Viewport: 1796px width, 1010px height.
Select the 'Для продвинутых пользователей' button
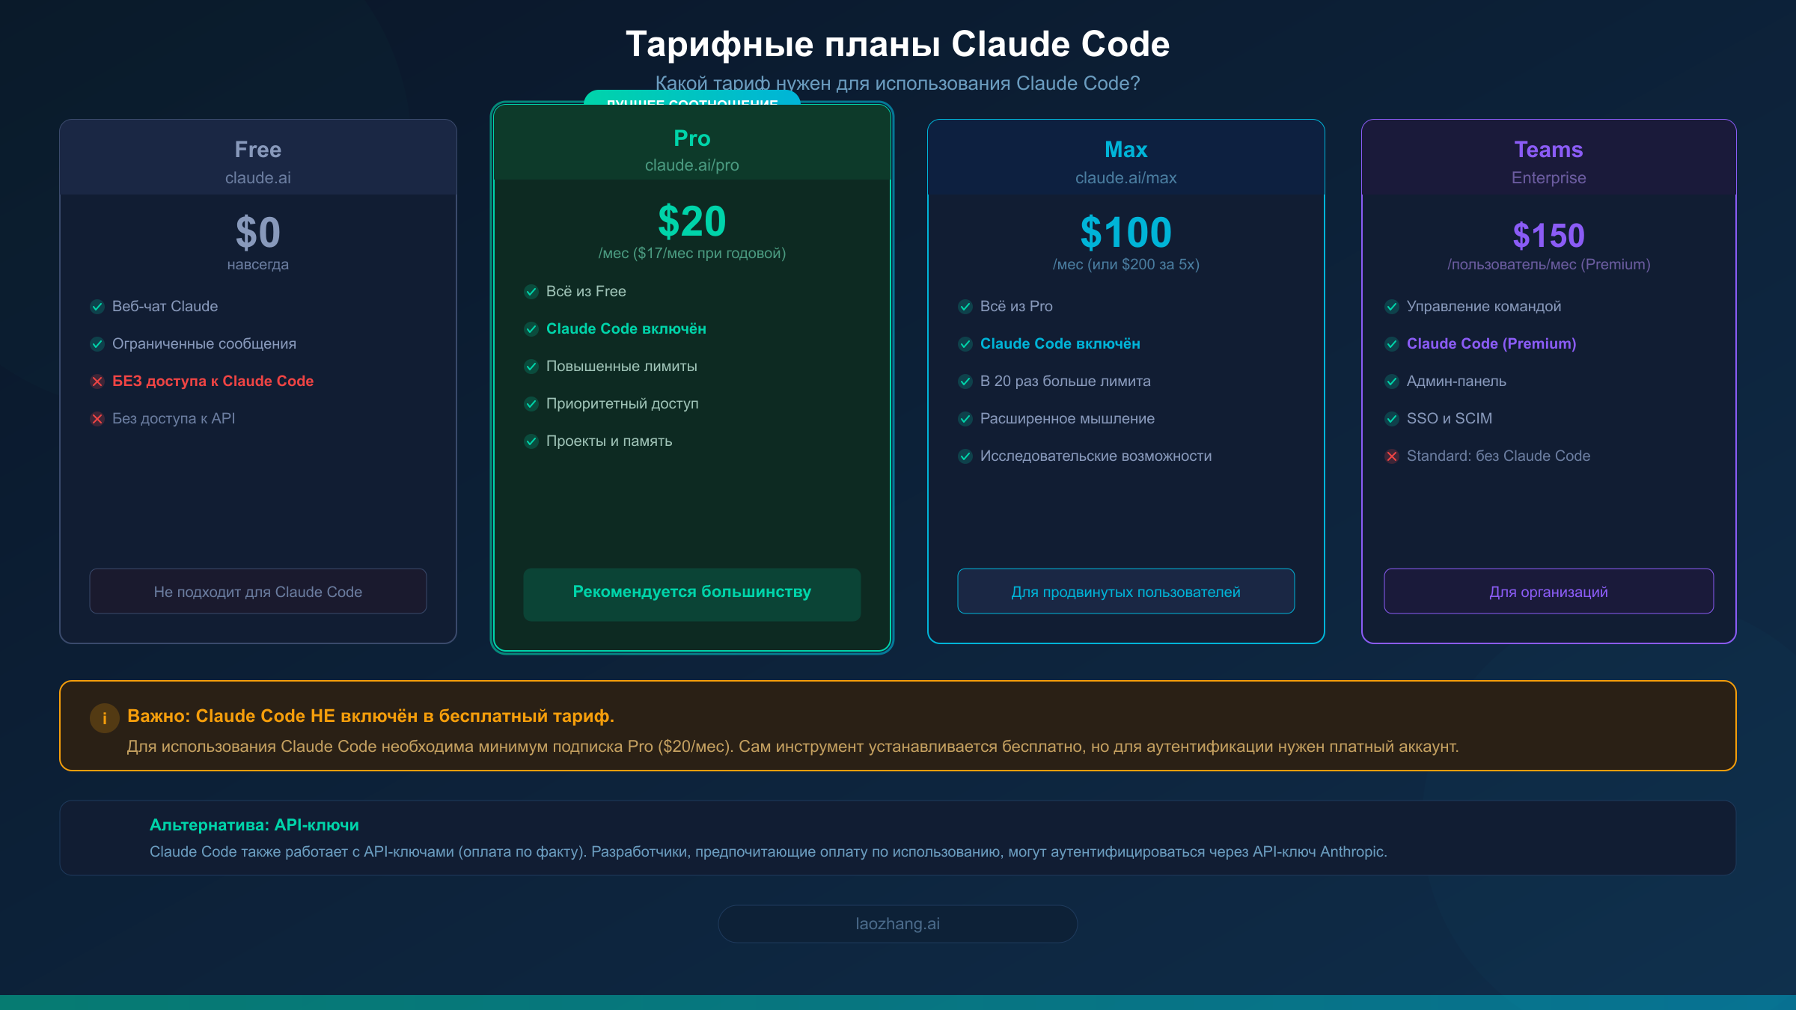[1125, 591]
